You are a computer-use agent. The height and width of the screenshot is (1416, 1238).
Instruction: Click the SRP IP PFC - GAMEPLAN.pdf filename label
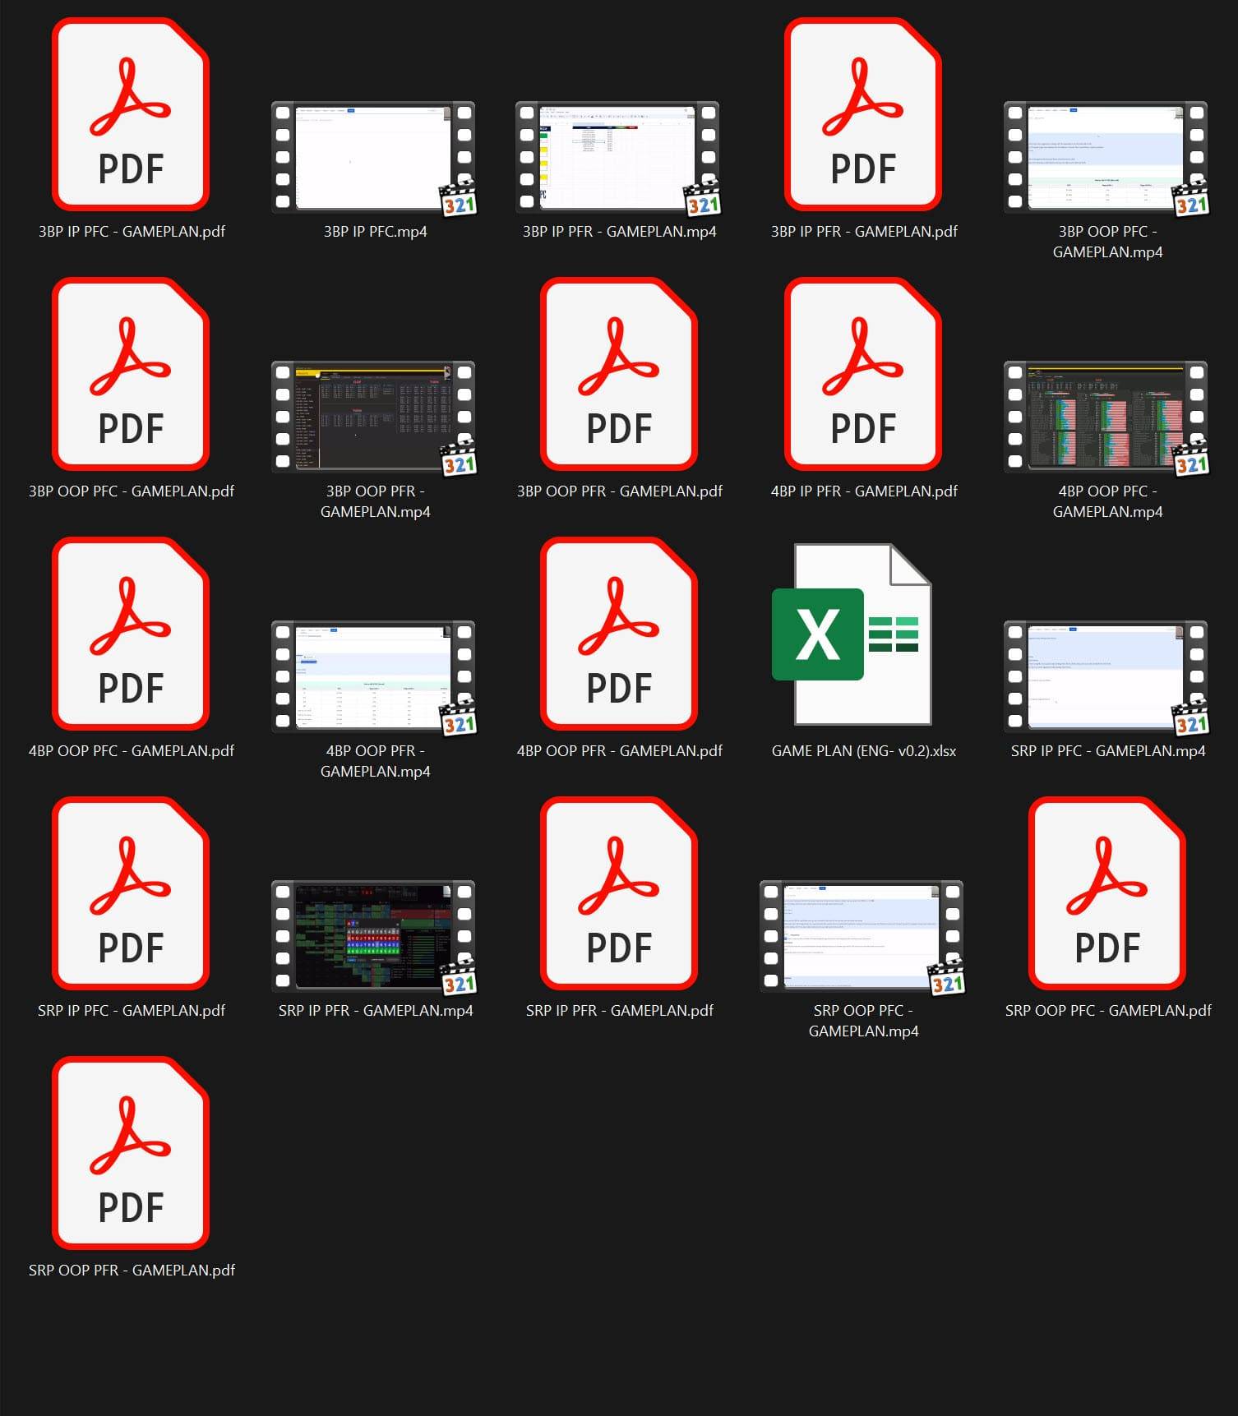point(132,1011)
